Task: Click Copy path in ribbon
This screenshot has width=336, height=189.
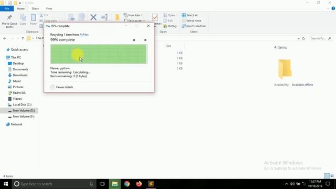Action: 48,20
